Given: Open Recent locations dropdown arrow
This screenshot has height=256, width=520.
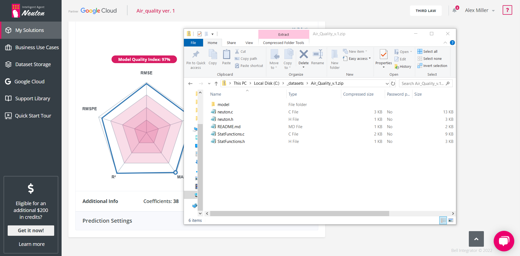Looking at the screenshot, I should pos(209,83).
